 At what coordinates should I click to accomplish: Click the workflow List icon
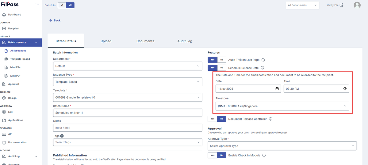click(4, 112)
